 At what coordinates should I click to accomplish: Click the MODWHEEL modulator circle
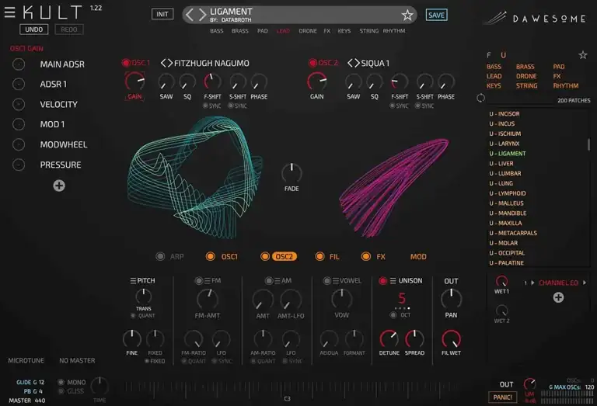[x=19, y=144]
